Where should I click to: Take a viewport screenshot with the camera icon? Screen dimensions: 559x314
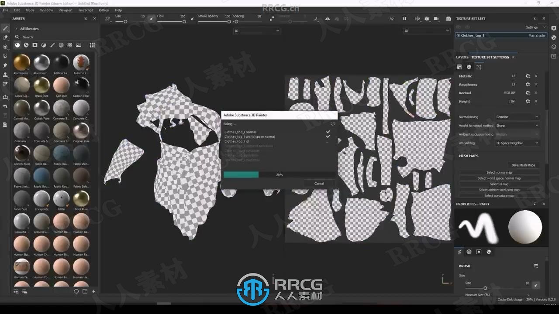tap(449, 19)
